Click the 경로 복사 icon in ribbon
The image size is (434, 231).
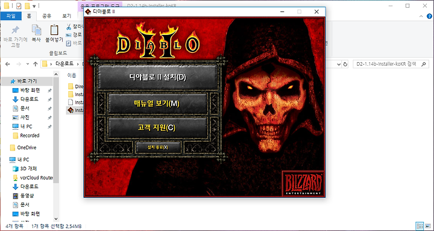pyautogui.click(x=69, y=35)
